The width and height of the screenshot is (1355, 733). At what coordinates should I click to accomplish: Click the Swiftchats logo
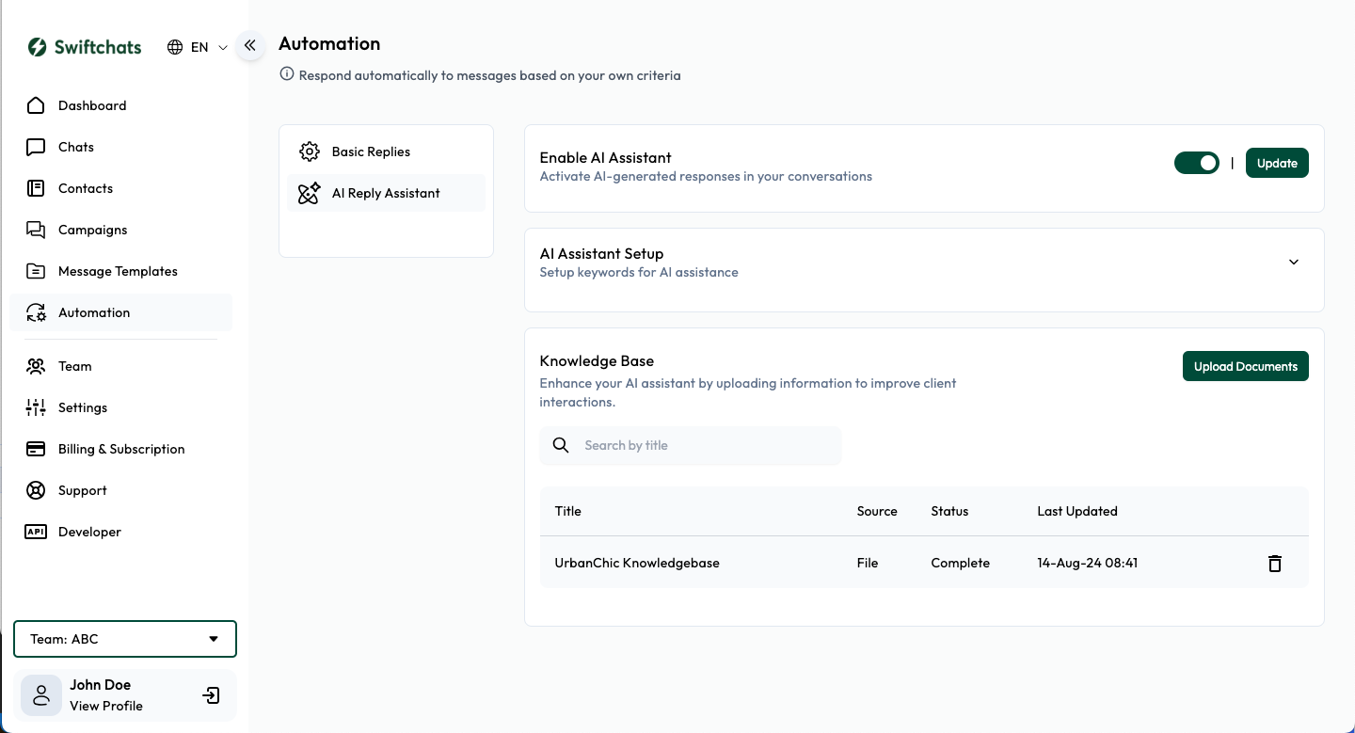pyautogui.click(x=84, y=46)
